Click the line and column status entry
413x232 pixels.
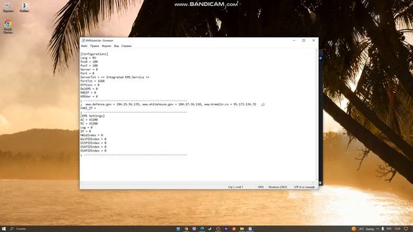236,187
